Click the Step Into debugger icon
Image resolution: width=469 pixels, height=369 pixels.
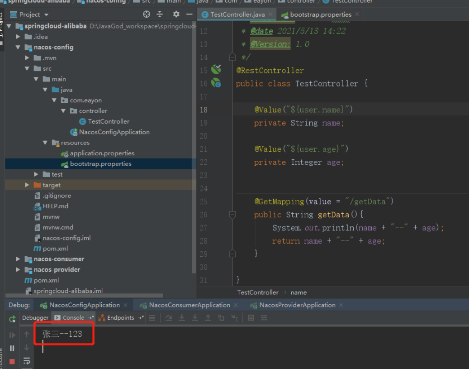pos(182,318)
